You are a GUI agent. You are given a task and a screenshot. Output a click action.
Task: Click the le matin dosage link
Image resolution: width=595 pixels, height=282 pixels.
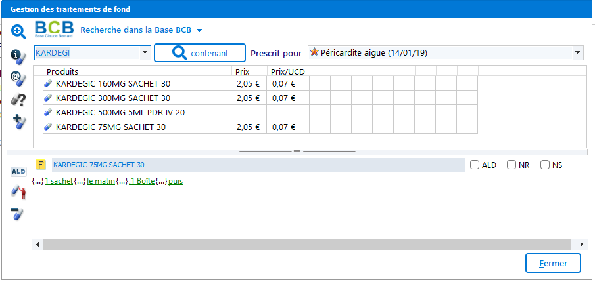point(101,181)
